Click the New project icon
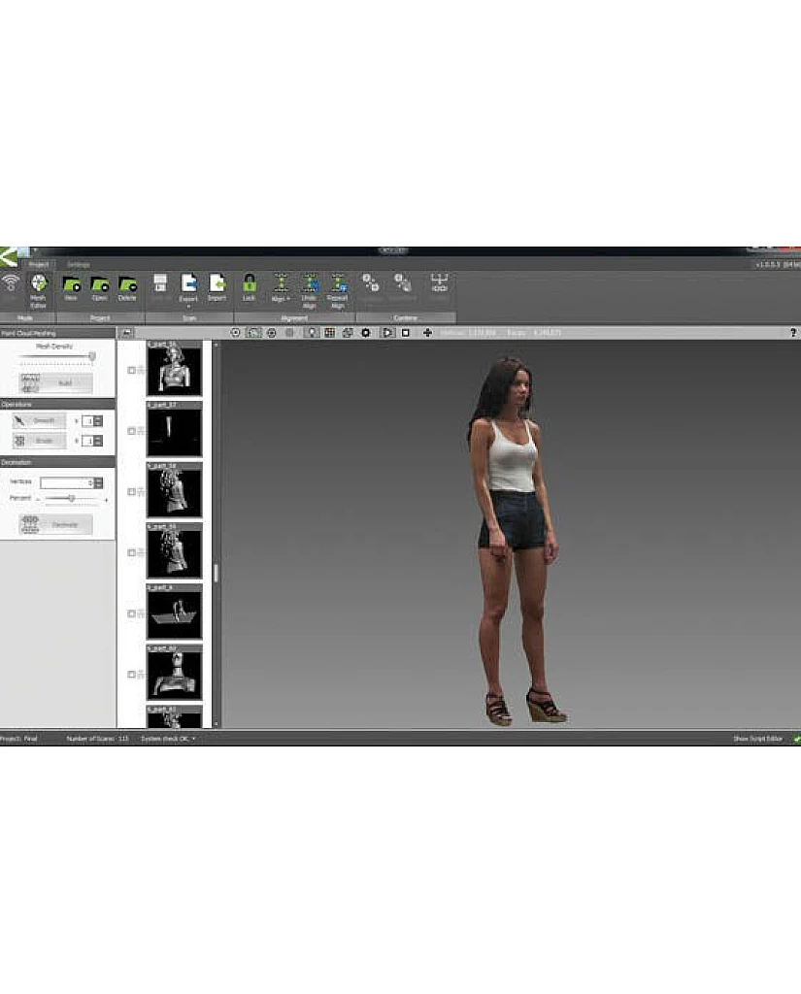Screen dimensions: 801x994 coord(71,287)
